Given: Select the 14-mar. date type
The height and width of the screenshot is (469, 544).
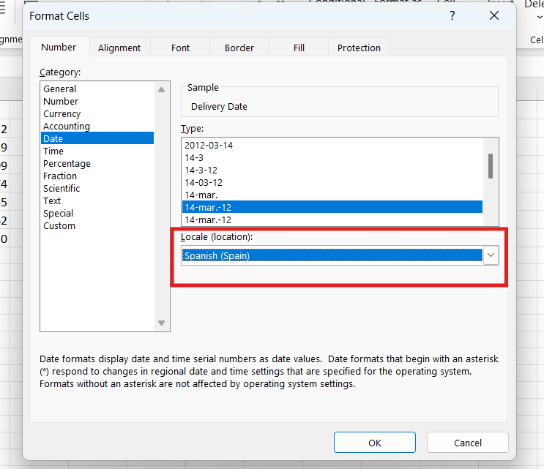Looking at the screenshot, I should pos(201,195).
